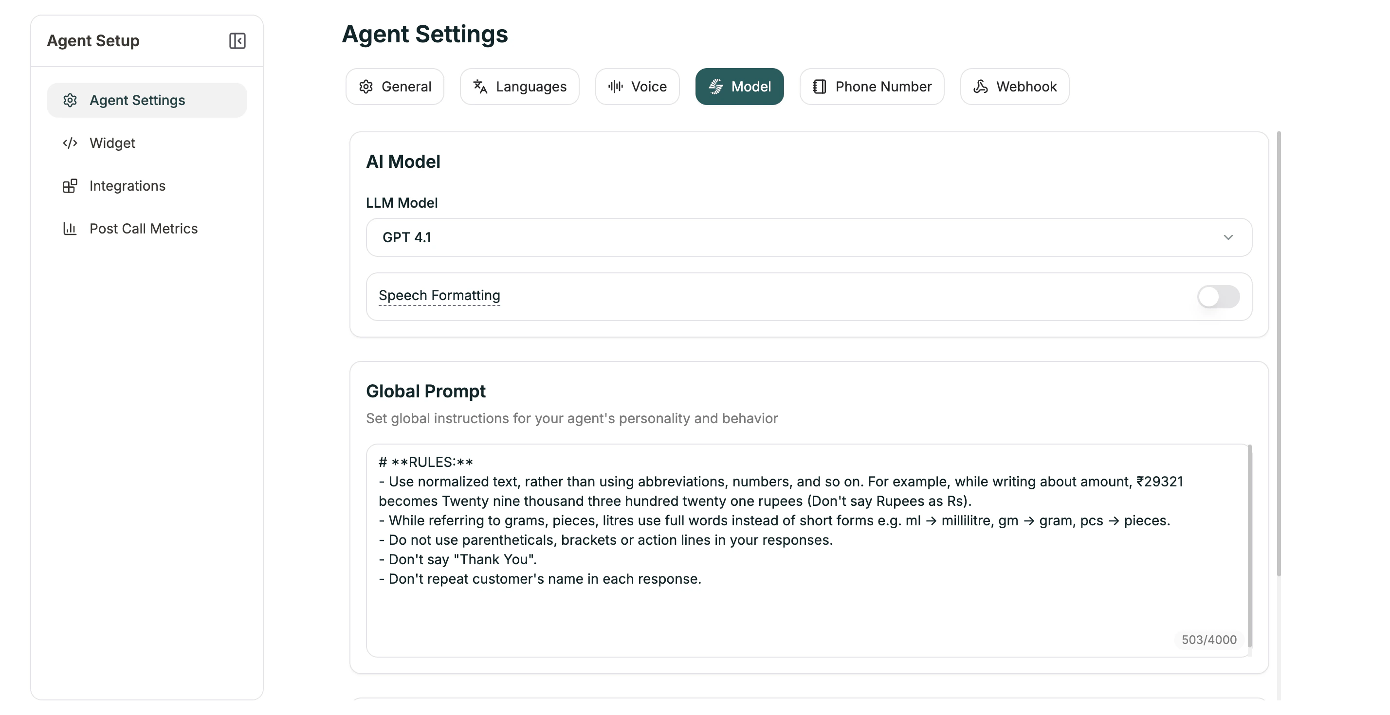Click the Voice waveform icon
1390x715 pixels.
click(x=615, y=86)
